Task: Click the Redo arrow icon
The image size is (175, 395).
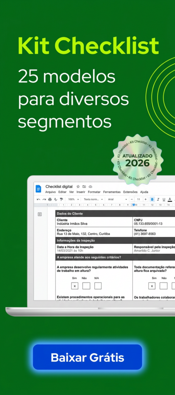Action: 44,199
